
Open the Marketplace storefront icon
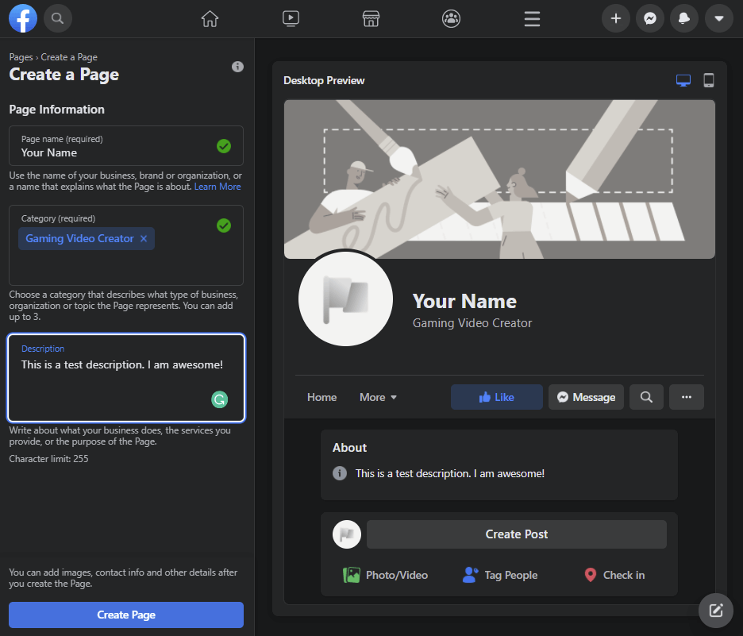pyautogui.click(x=371, y=18)
